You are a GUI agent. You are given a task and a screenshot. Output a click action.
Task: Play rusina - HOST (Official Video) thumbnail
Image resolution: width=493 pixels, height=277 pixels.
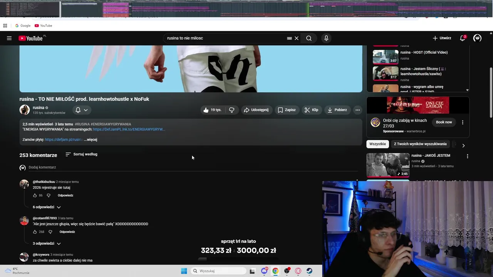(x=386, y=57)
